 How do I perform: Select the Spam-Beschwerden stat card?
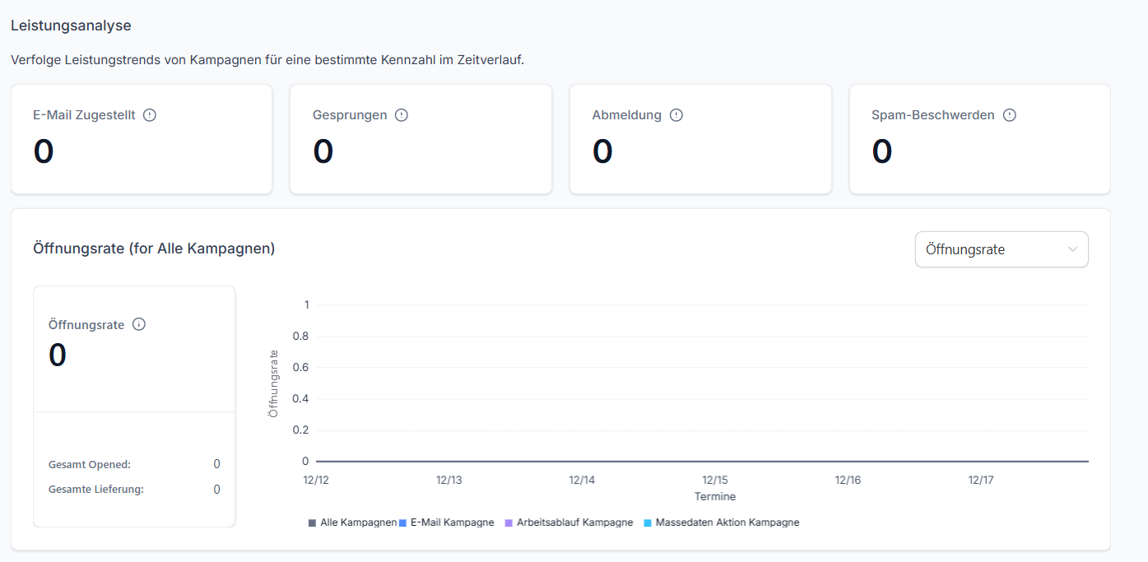point(979,139)
